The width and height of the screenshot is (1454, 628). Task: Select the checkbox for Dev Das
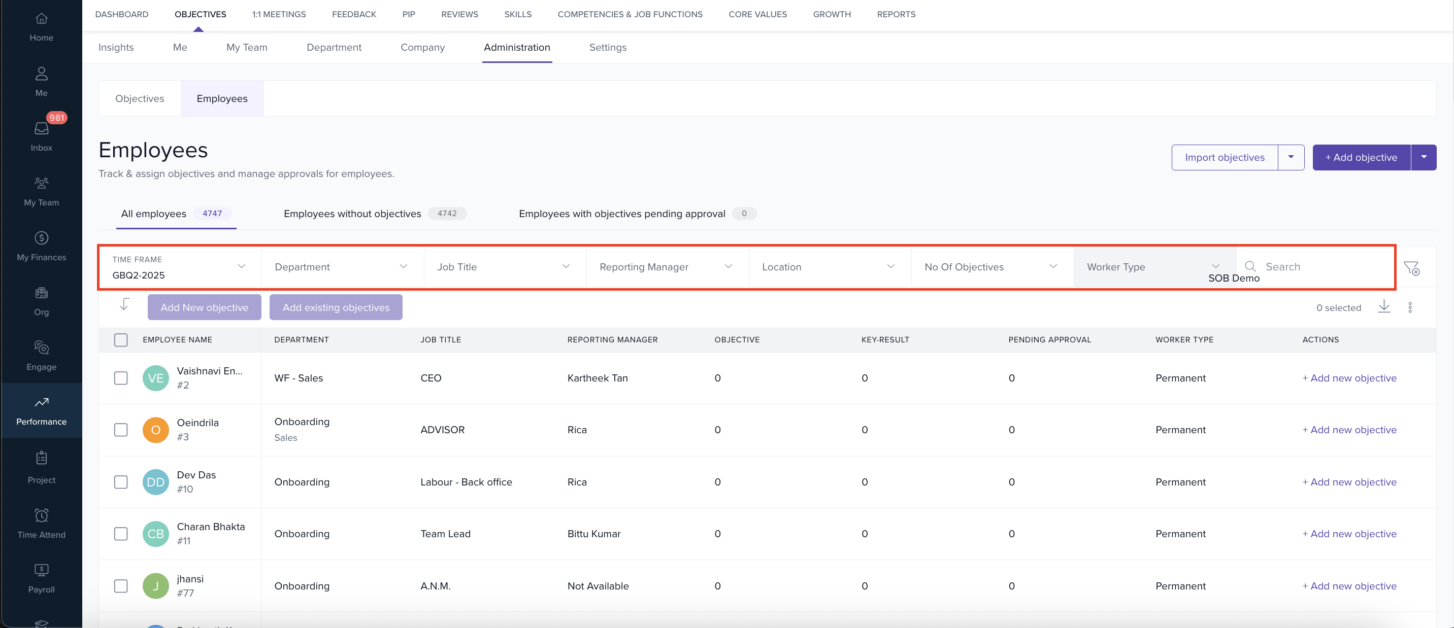[121, 482]
